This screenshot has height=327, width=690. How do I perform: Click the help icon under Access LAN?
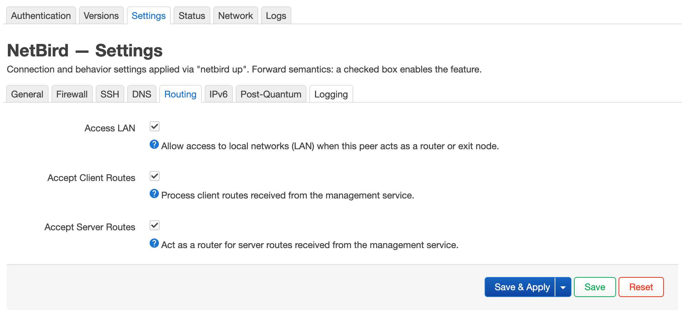tap(154, 144)
